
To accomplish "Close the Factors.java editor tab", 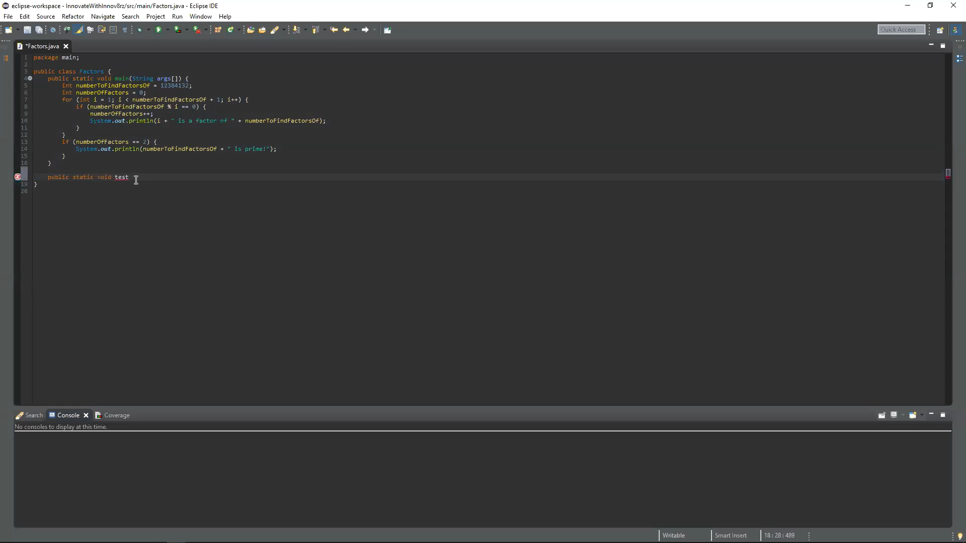I will coord(66,46).
